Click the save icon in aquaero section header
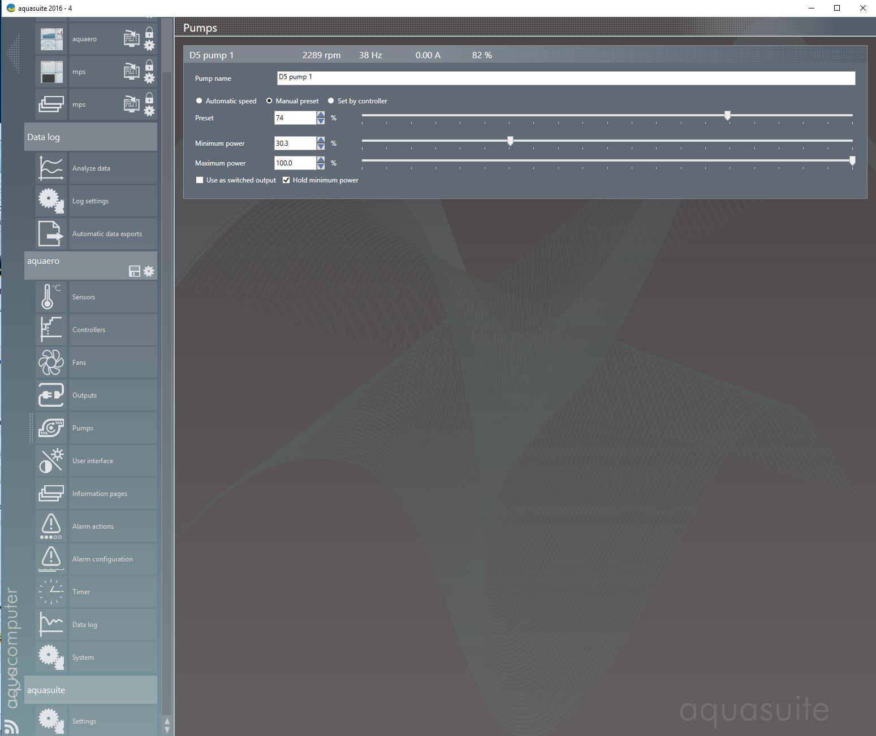The height and width of the screenshot is (736, 876). (x=135, y=271)
